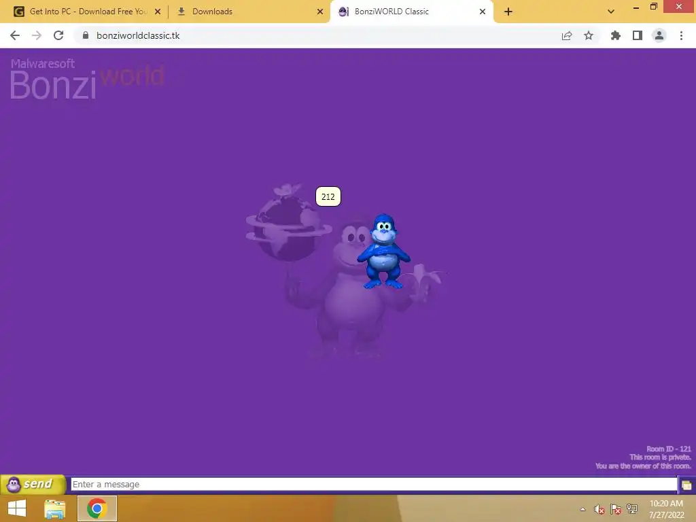Viewport: 696px width, 522px height.
Task: Go forward to the next page
Action: [37, 35]
